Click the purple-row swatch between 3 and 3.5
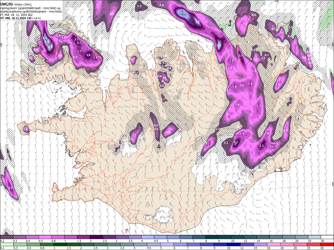The height and width of the screenshot is (250, 334). point(122,237)
